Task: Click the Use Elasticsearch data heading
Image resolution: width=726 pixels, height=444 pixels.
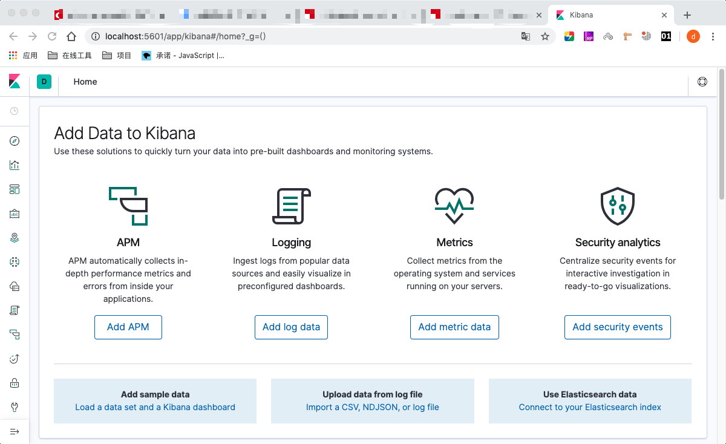Action: [x=590, y=394]
